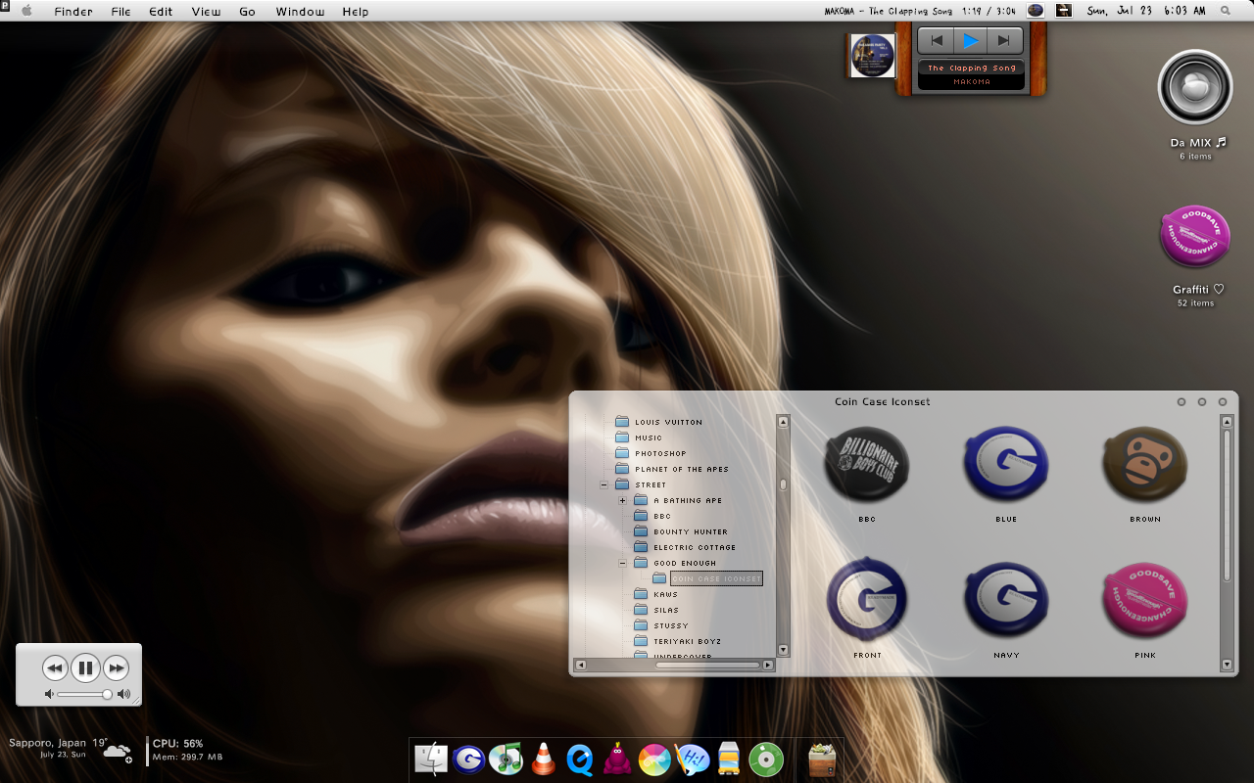The image size is (1254, 783).
Task: Skip to previous track in wooden widget
Action: point(937,40)
